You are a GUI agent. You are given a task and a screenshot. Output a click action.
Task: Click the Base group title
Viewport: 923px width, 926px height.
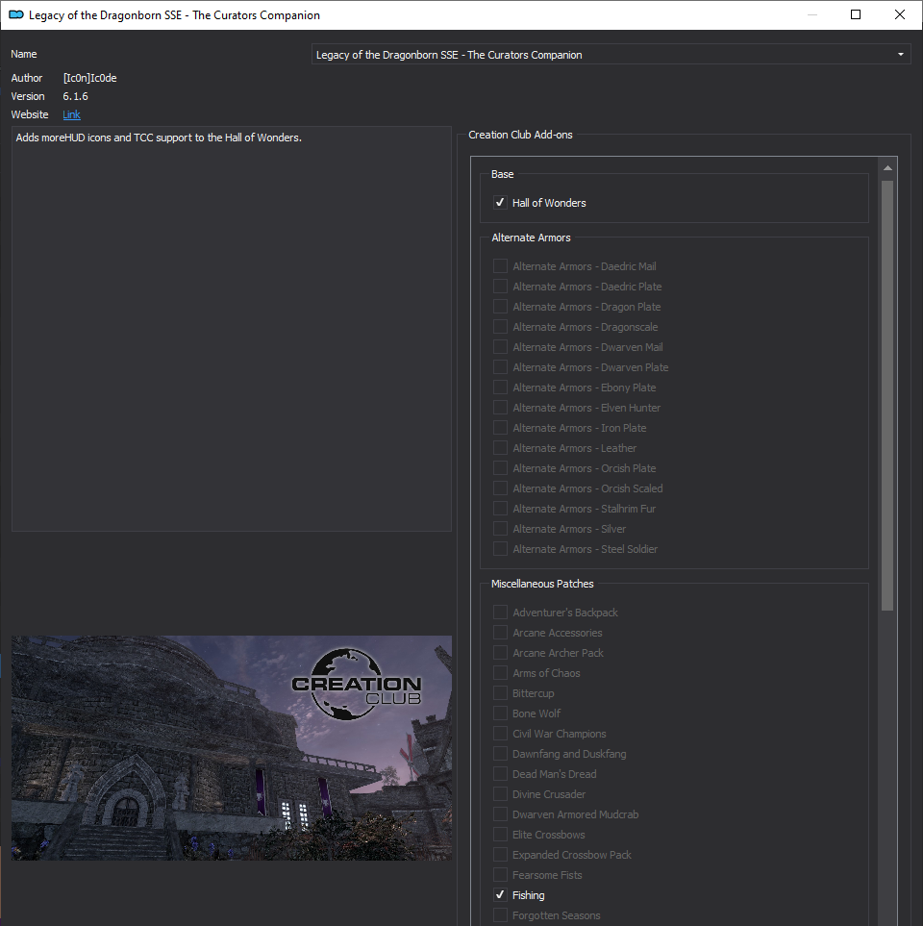[503, 174]
